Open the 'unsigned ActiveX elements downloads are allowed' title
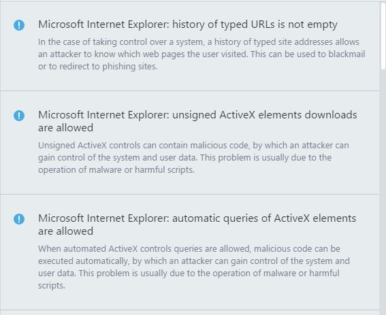This screenshot has width=386, height=315. (x=197, y=121)
